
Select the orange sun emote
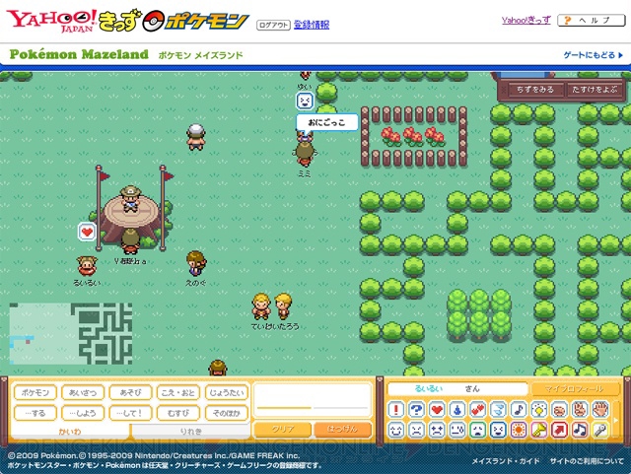pyautogui.click(x=519, y=430)
